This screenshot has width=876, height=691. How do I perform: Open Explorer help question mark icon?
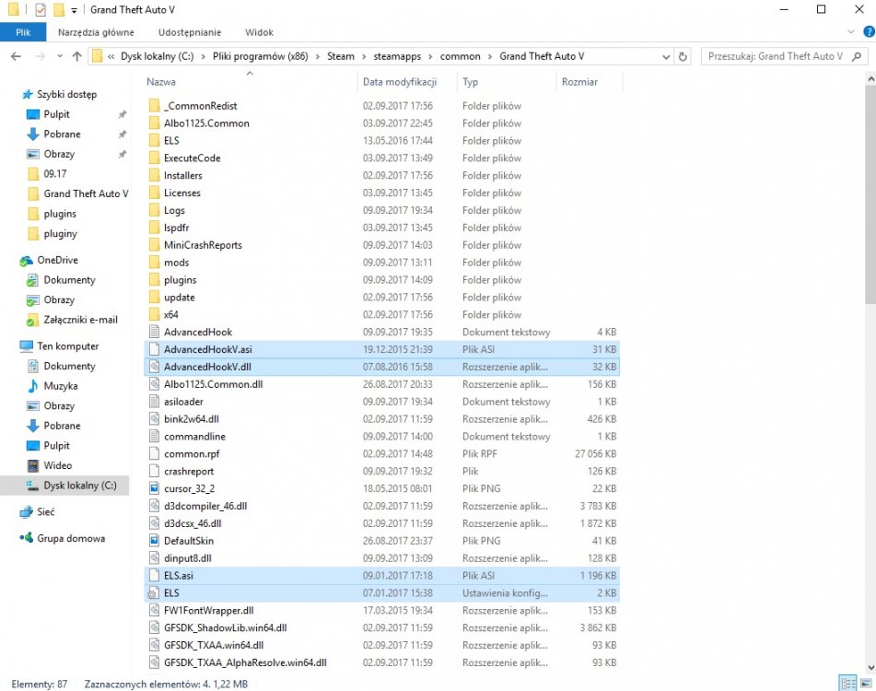pyautogui.click(x=869, y=32)
